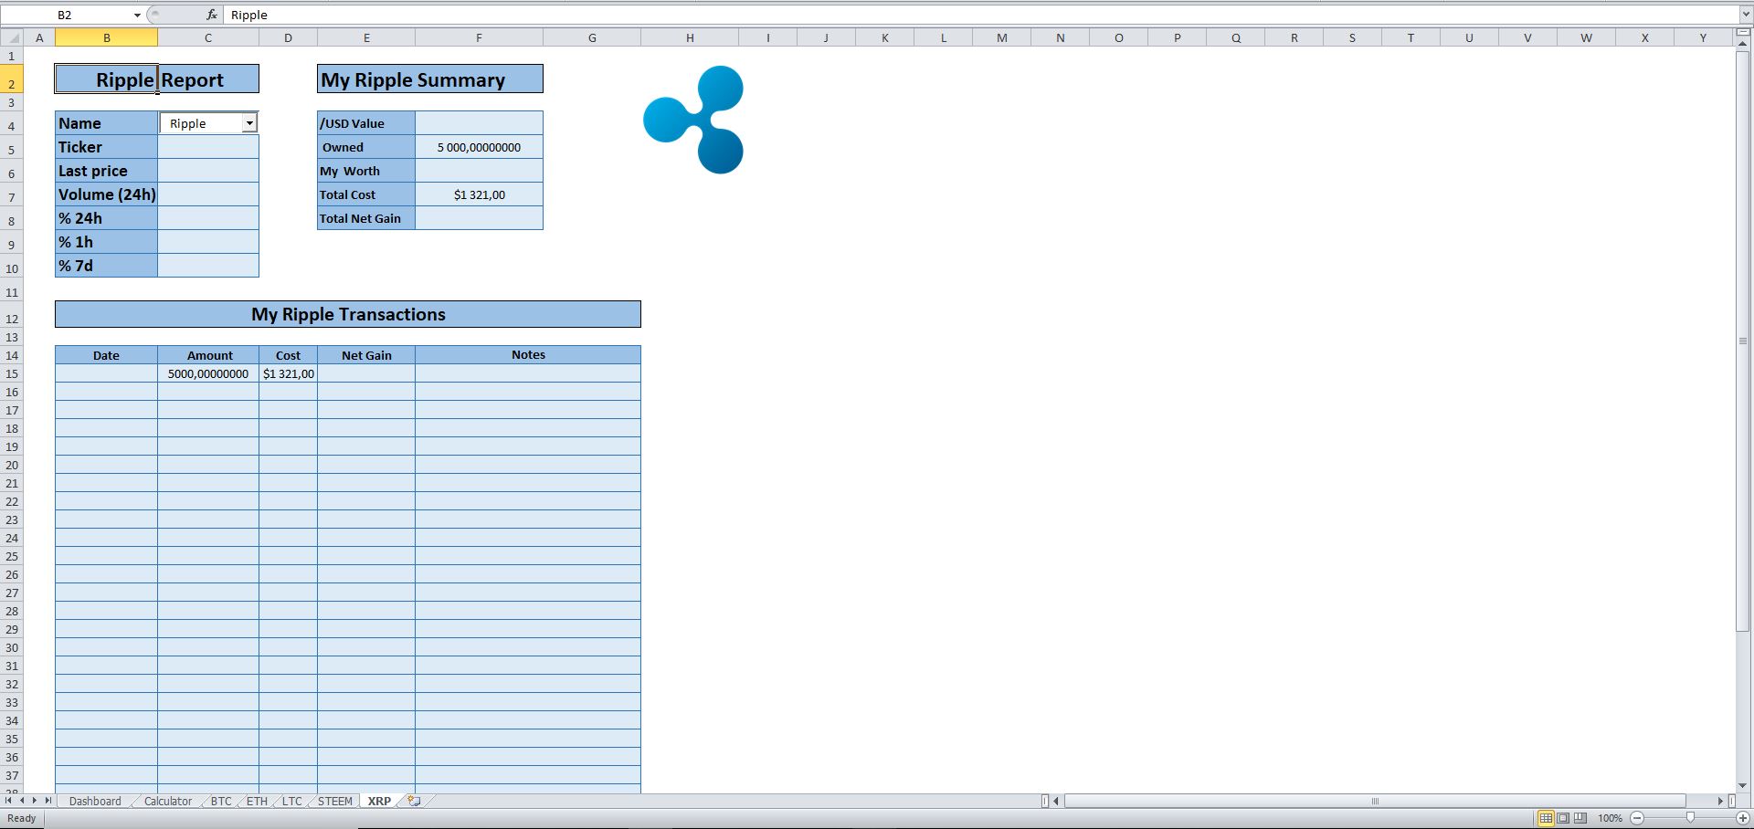Open the Insert Function dialog
This screenshot has height=829, width=1754.
pos(211,15)
